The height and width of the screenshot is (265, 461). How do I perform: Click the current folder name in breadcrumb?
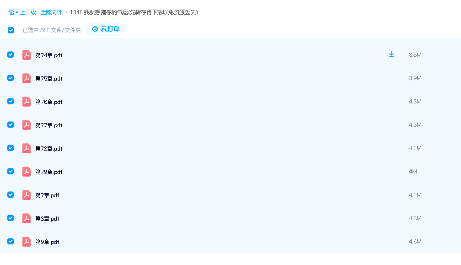point(134,12)
